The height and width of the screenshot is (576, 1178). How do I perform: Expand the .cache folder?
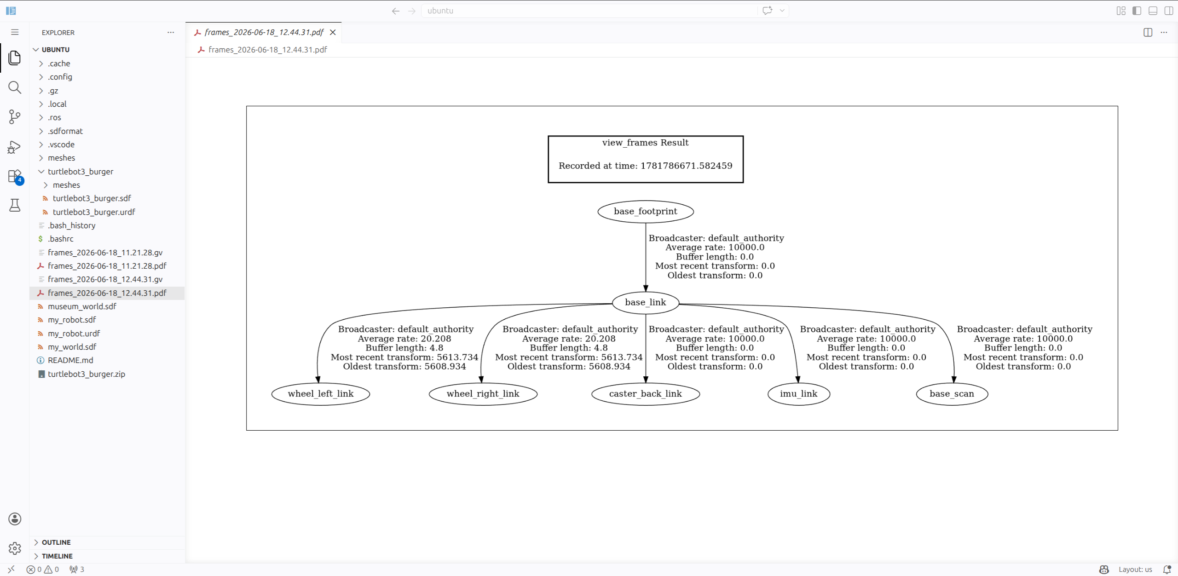[107, 63]
